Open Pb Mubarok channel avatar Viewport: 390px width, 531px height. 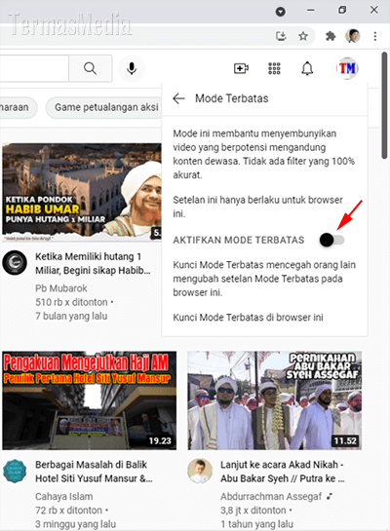pos(15,263)
